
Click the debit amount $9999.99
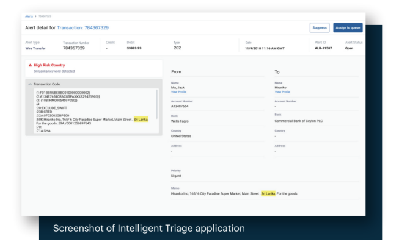(135, 48)
